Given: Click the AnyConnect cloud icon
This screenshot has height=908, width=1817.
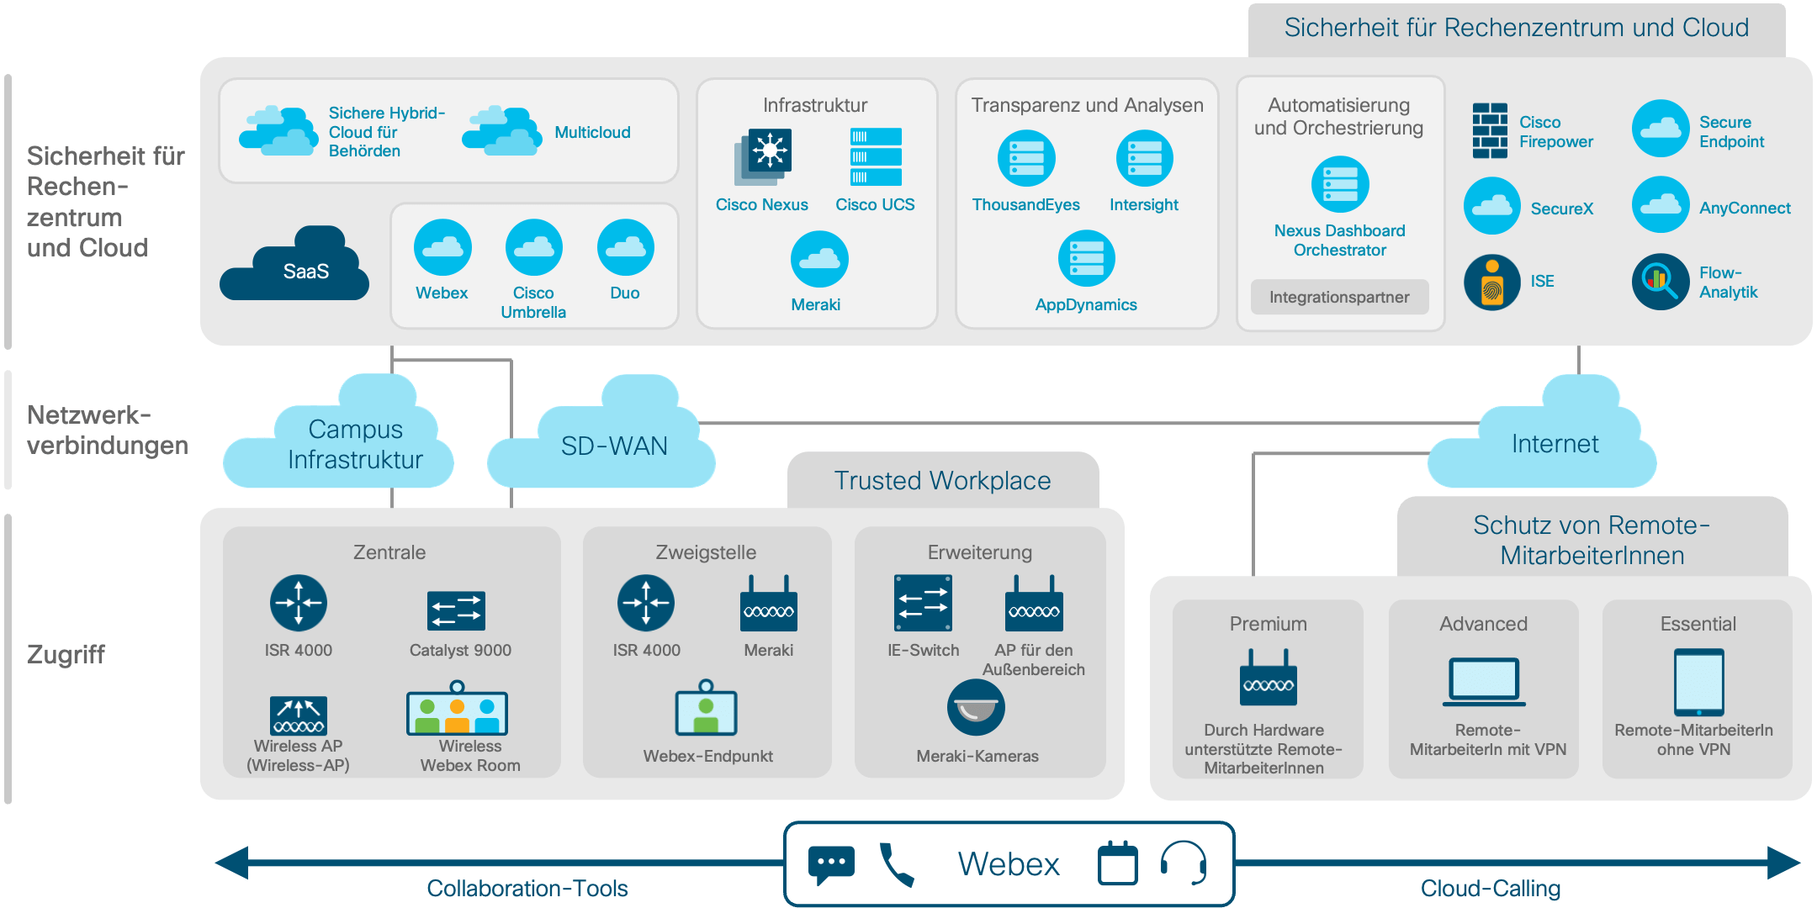Looking at the screenshot, I should click(1661, 204).
